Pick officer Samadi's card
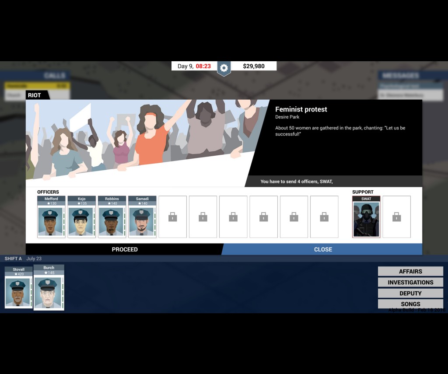The image size is (448, 374). (x=142, y=217)
